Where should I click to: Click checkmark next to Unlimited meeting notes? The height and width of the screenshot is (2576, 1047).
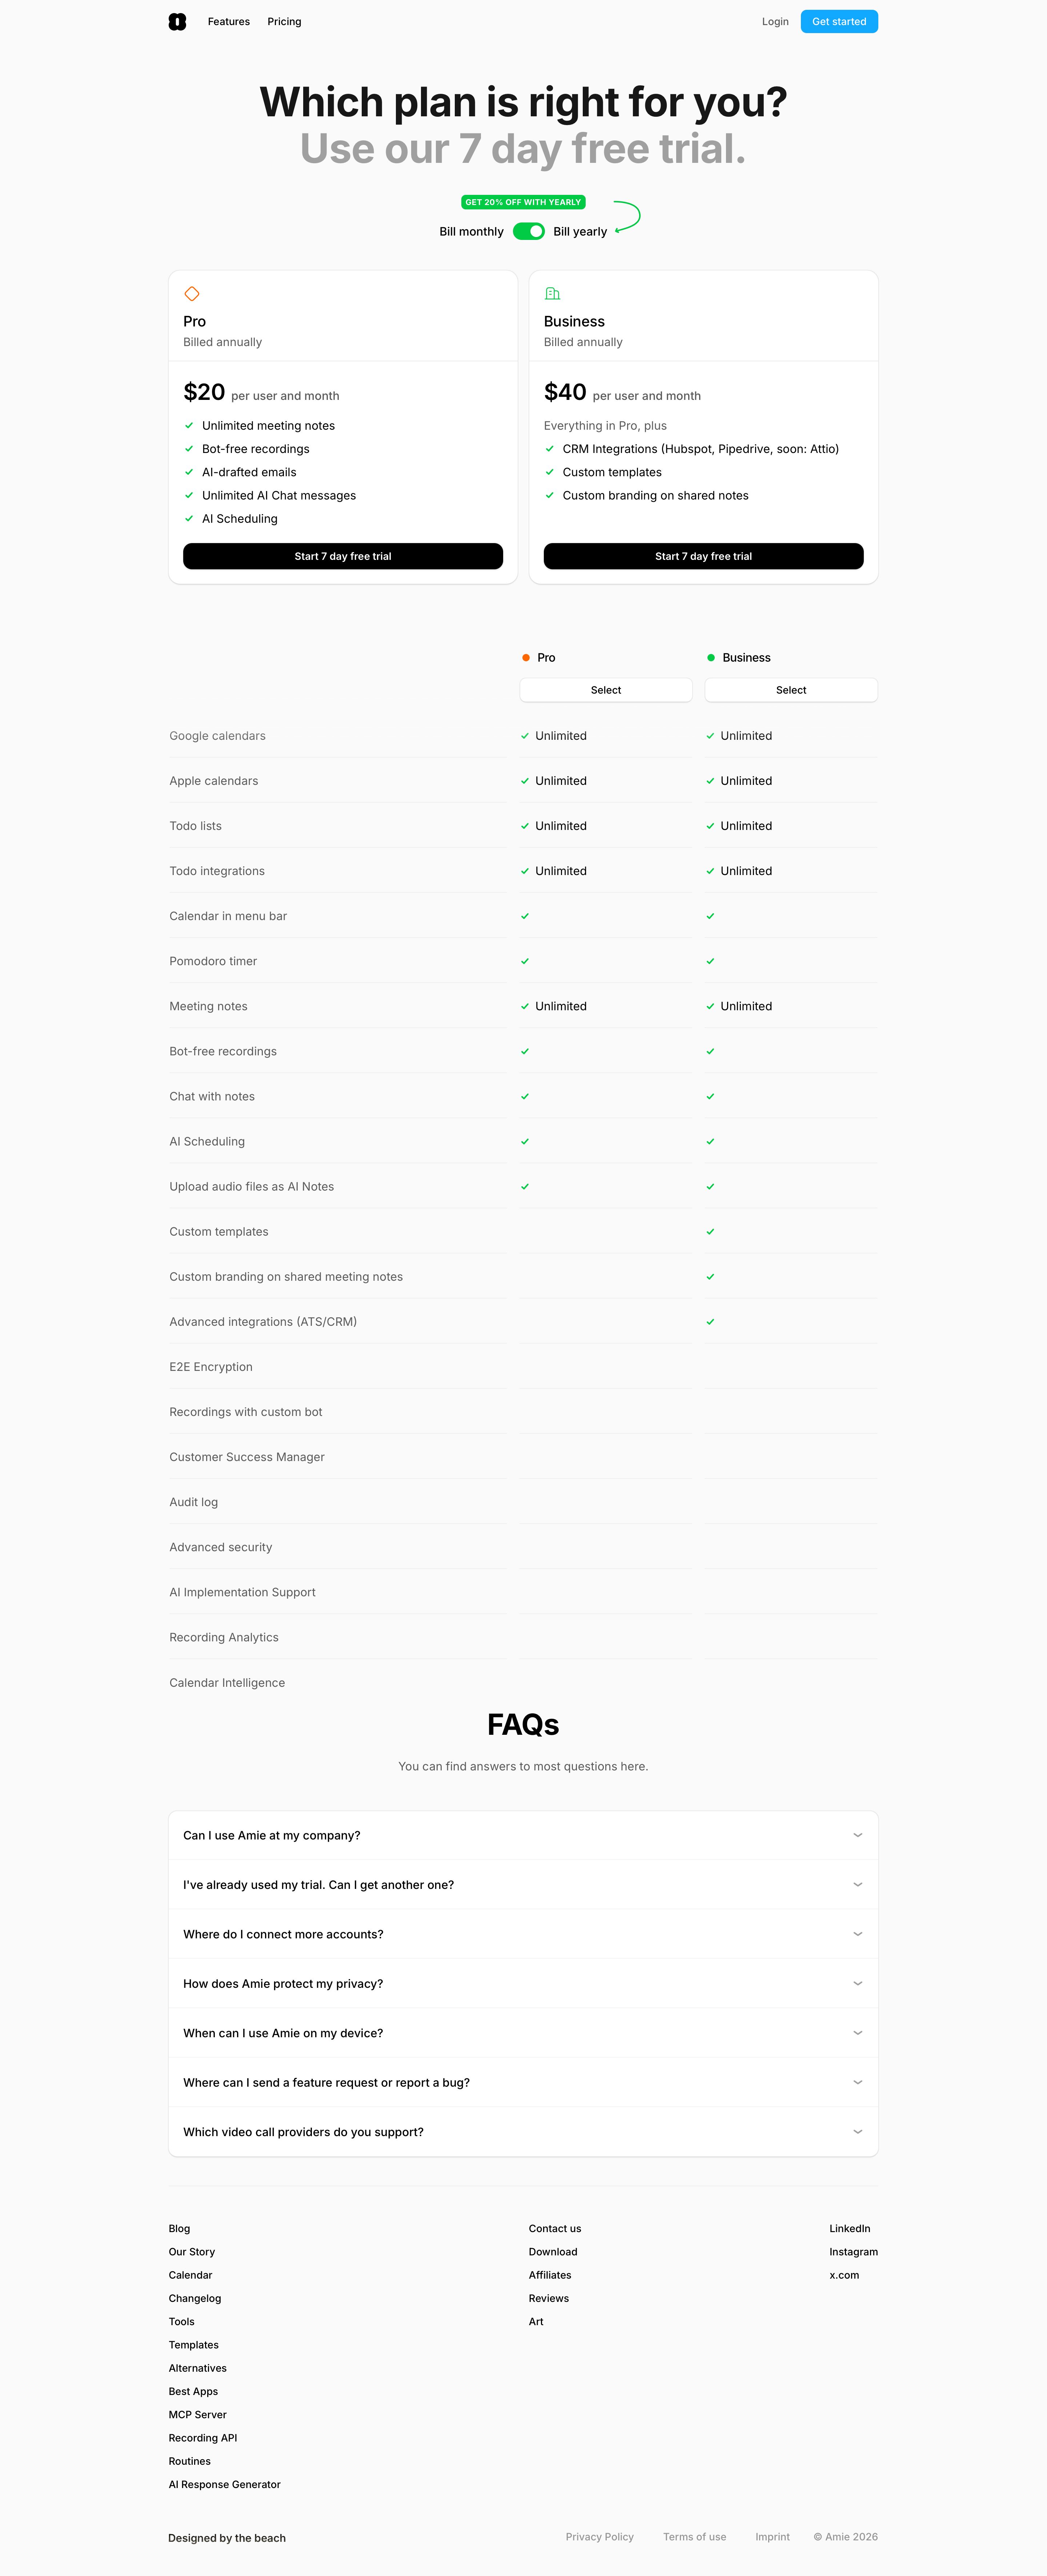tap(189, 426)
